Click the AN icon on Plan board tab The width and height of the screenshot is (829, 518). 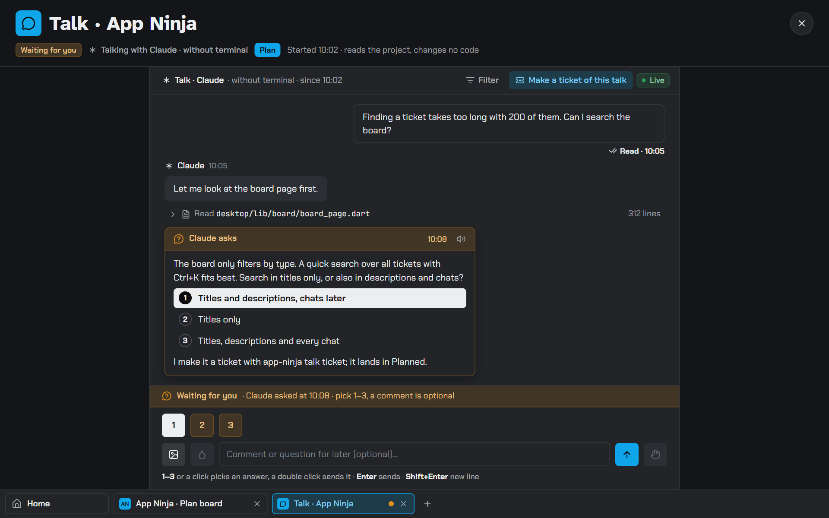click(x=125, y=504)
